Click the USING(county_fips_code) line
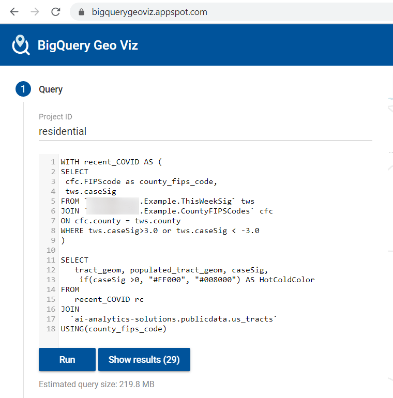This screenshot has height=398, width=393. [113, 329]
